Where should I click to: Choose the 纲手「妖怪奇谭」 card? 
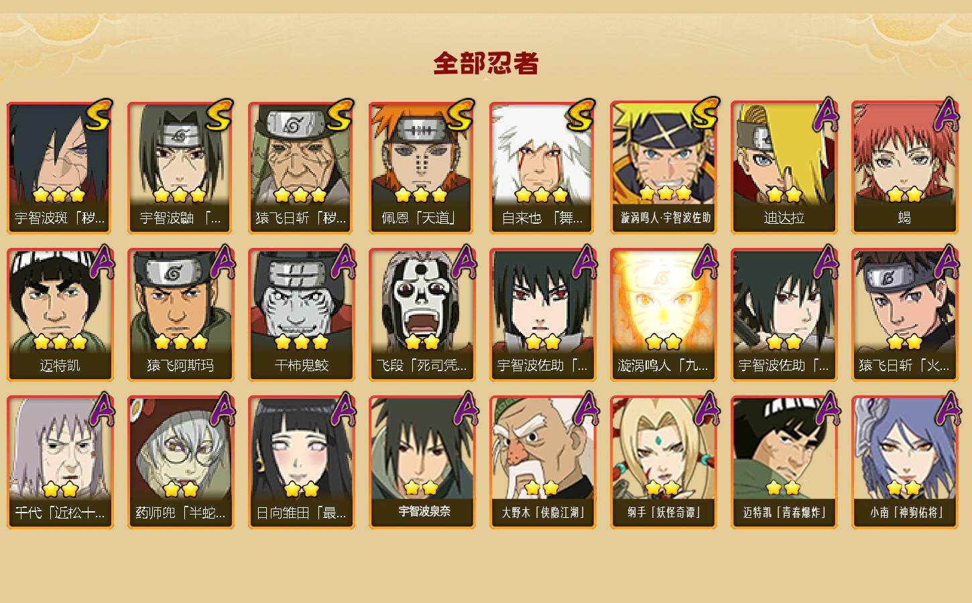point(663,462)
